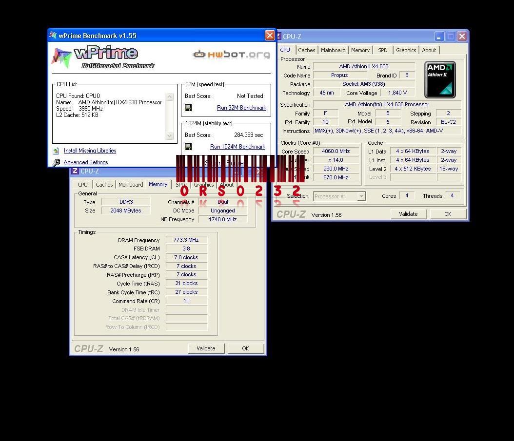
Task: Switch to Mainboard tab in right CPU-Z window
Action: tap(333, 50)
